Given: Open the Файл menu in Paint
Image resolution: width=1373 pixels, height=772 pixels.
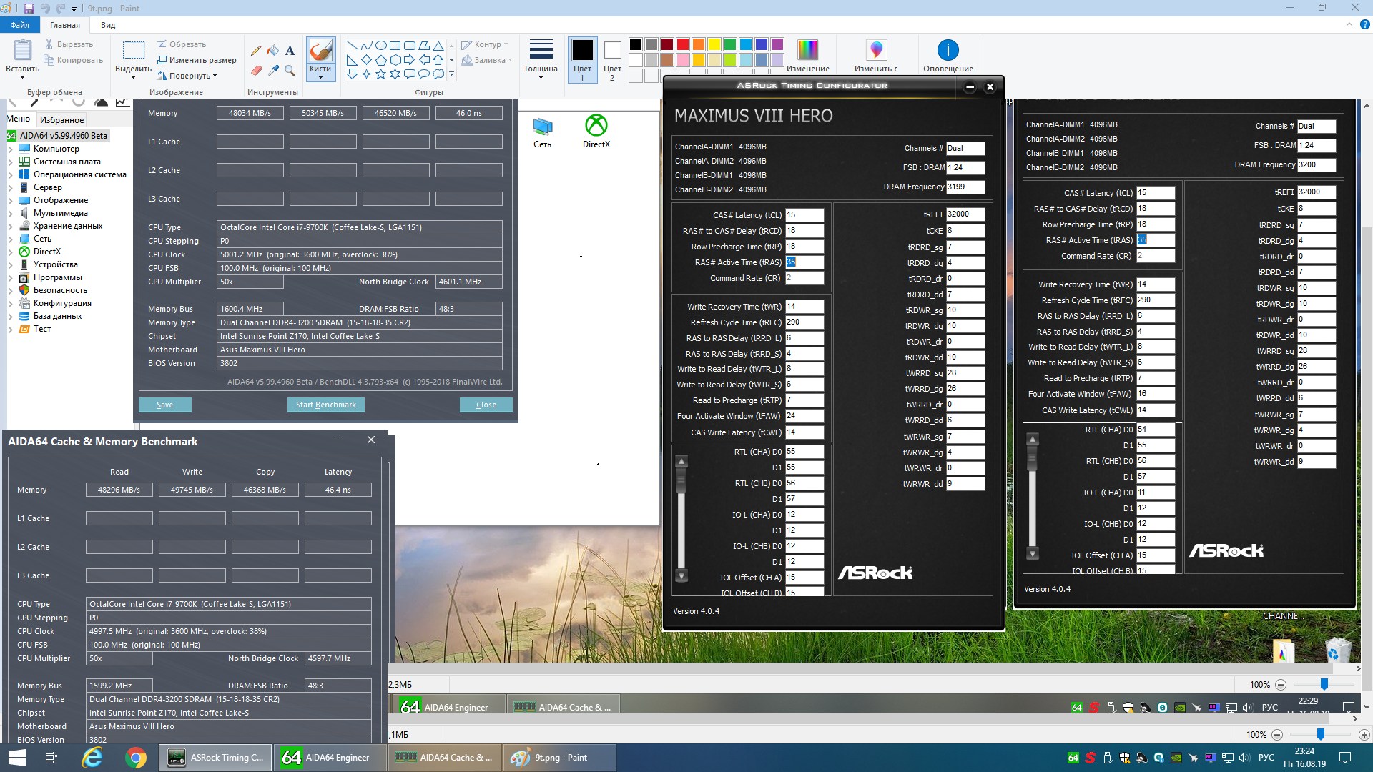Looking at the screenshot, I should click(20, 25).
